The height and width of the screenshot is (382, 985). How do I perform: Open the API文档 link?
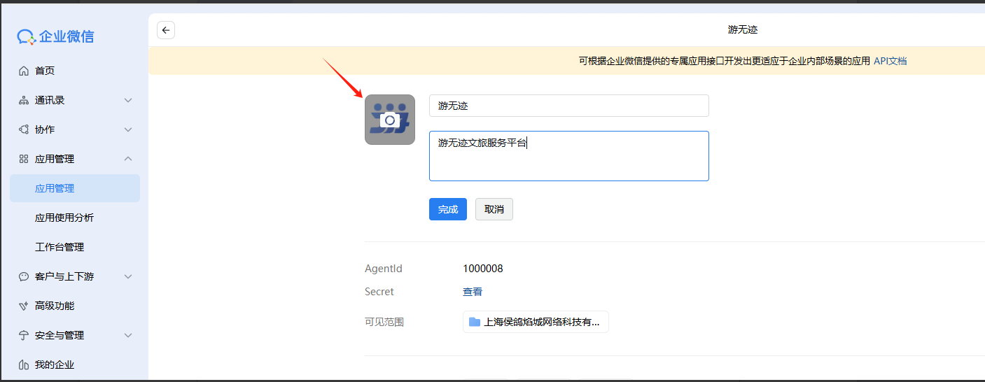click(x=890, y=61)
